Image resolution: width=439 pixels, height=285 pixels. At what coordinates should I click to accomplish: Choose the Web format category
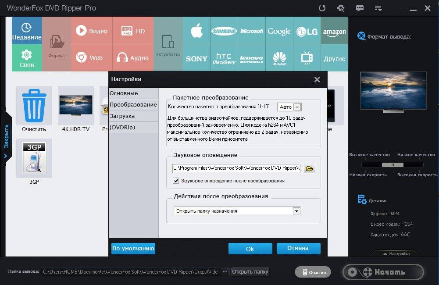point(92,58)
